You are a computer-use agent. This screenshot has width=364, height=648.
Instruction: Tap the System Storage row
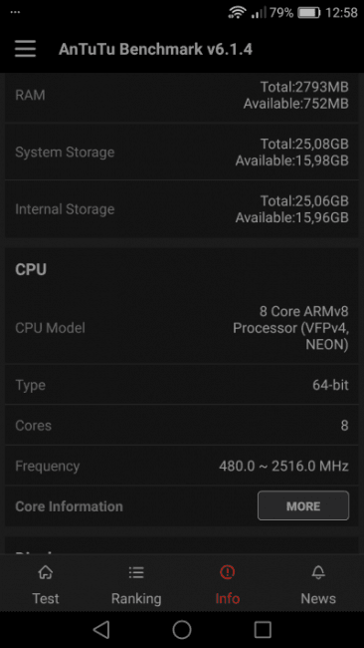[182, 152]
